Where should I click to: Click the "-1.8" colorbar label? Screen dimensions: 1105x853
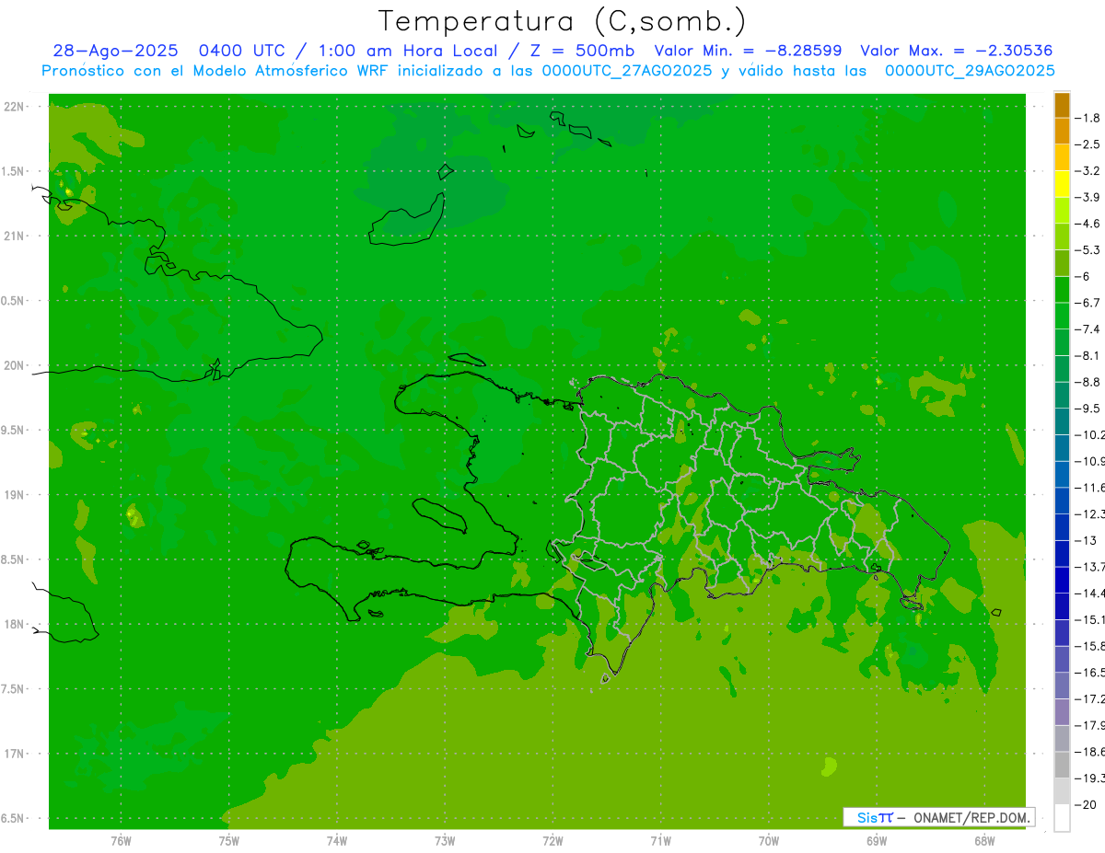[1088, 118]
